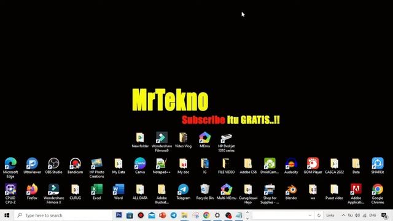The width and height of the screenshot is (393, 221).
Task: Select the Google Chrome desktop shortcut
Action: (378, 193)
